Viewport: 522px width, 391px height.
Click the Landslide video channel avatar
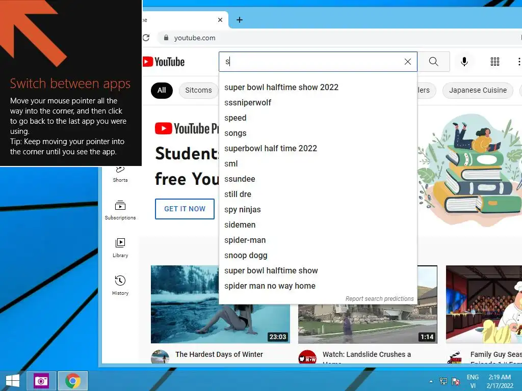[x=307, y=357]
